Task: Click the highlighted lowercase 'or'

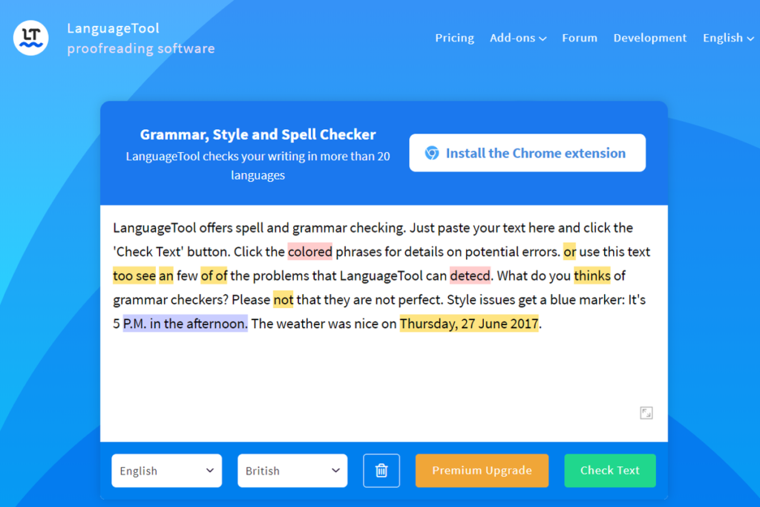Action: coord(569,252)
